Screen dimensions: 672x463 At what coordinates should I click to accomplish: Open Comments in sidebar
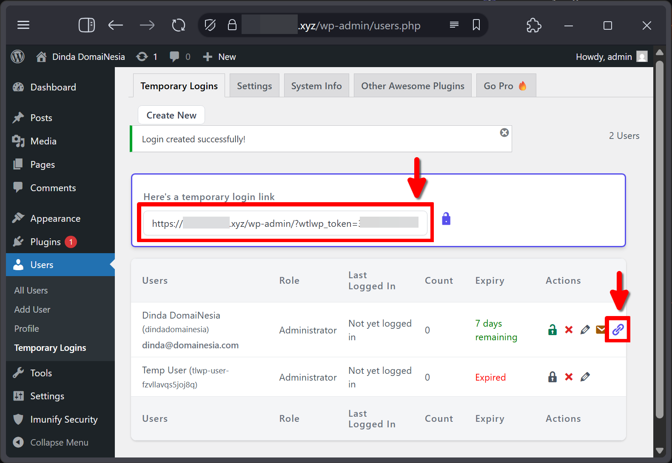[x=60, y=188]
